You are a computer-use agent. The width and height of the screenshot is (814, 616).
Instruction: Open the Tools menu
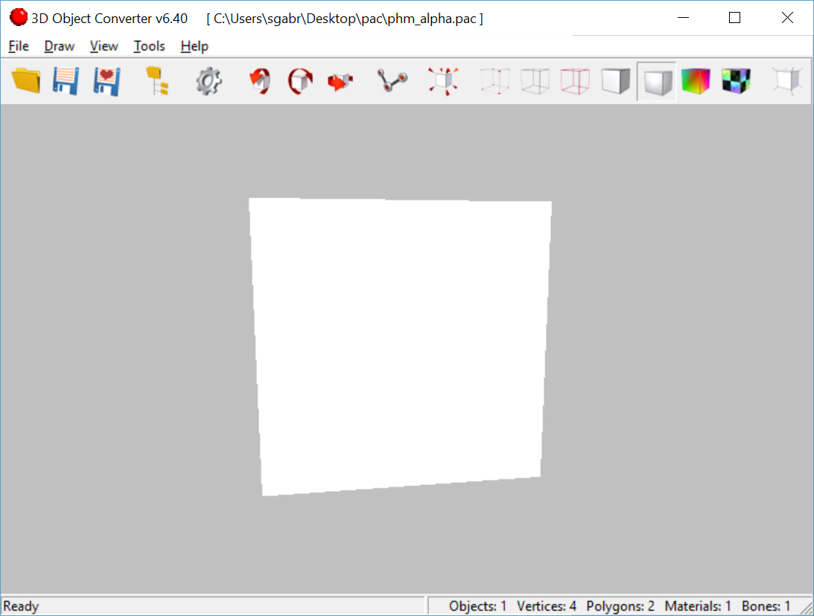149,46
